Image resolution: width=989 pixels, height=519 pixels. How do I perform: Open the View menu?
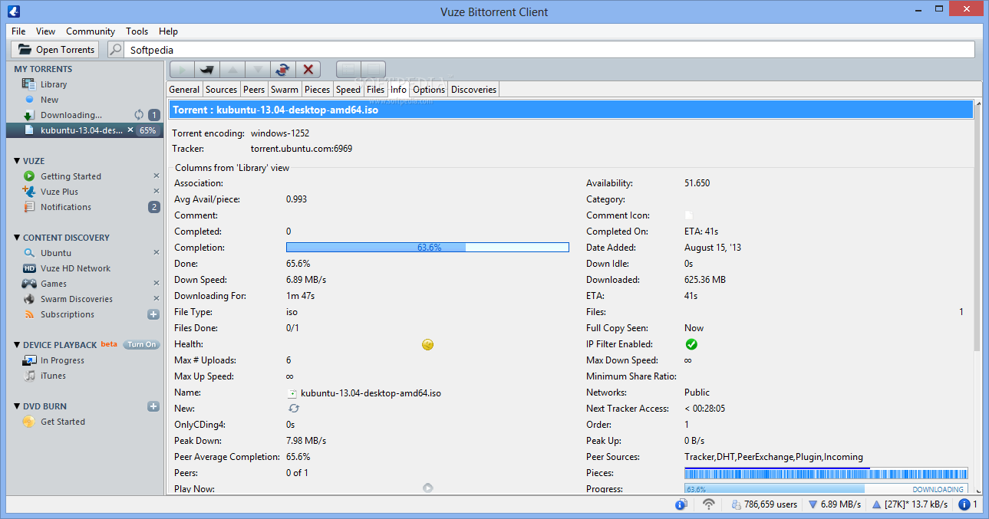[46, 31]
